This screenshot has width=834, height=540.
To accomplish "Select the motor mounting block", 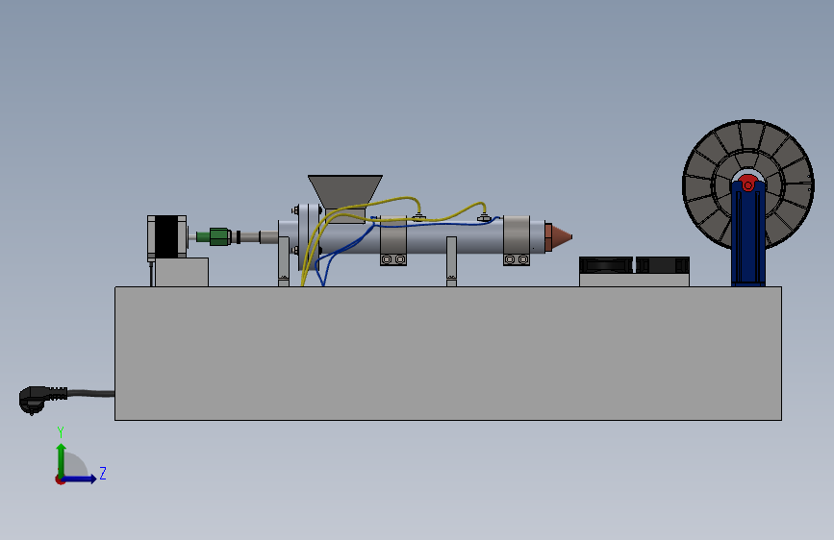I will point(182,272).
